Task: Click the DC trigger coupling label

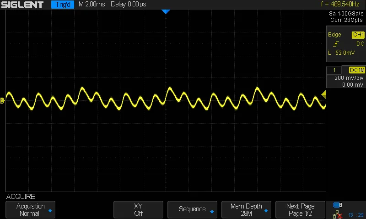Action: tap(360, 44)
